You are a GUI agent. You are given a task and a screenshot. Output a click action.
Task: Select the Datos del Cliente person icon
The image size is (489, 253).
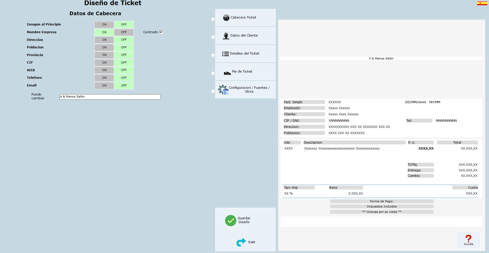[x=226, y=36]
